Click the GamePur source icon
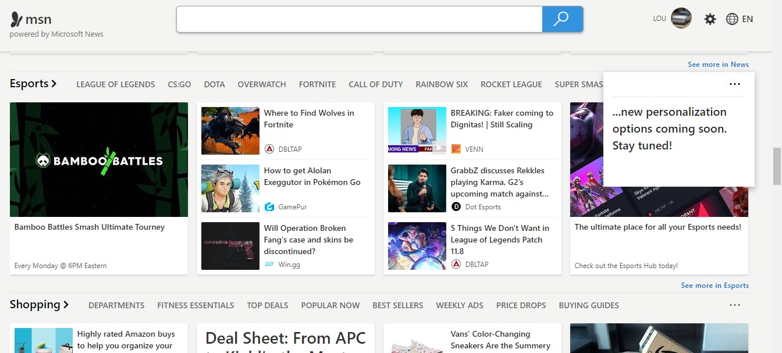Viewport: 782px width, 353px height. pos(269,206)
